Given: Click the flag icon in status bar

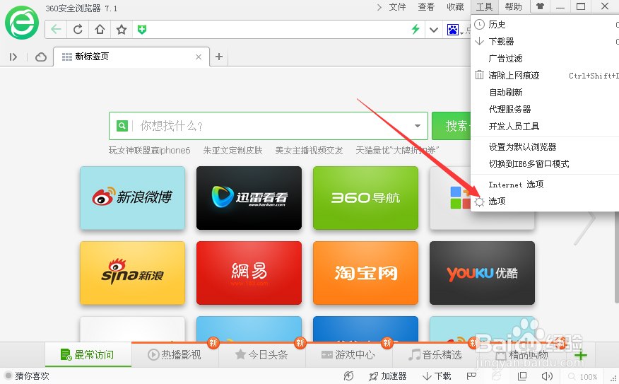Looking at the screenshot, I should click(471, 376).
